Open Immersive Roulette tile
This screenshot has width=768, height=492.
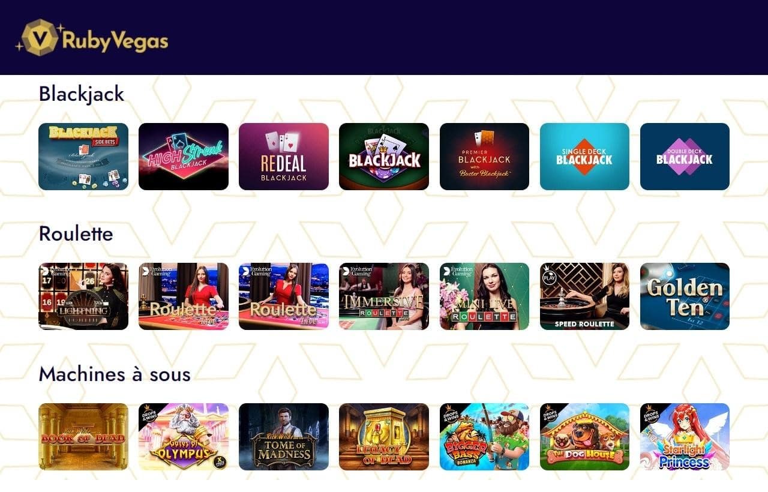pos(384,296)
